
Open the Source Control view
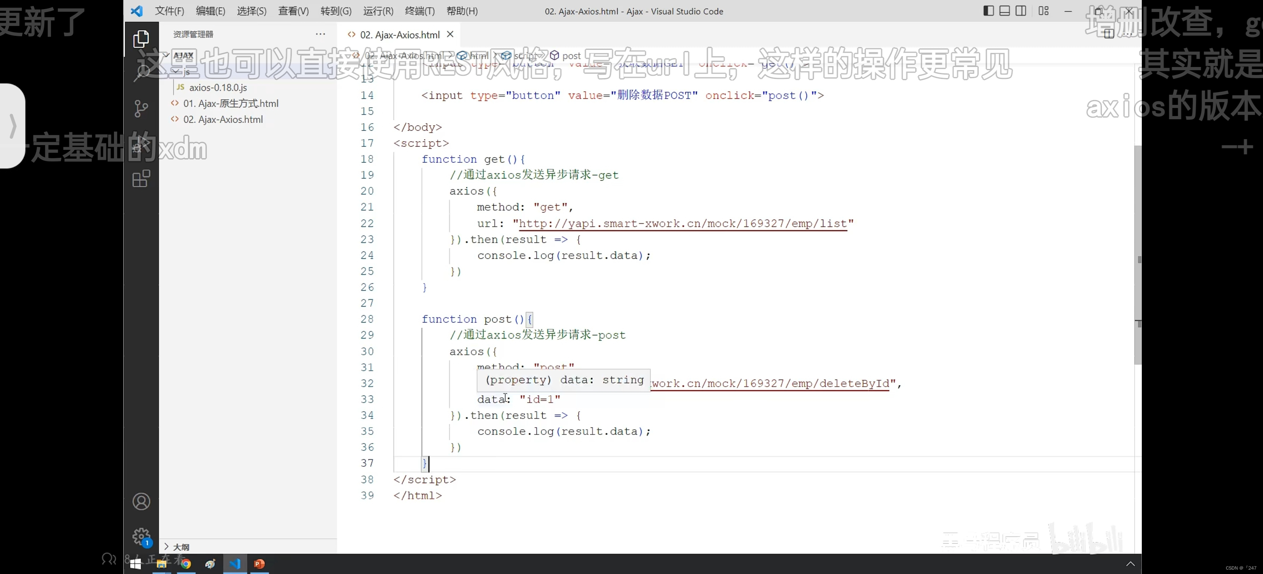point(141,108)
